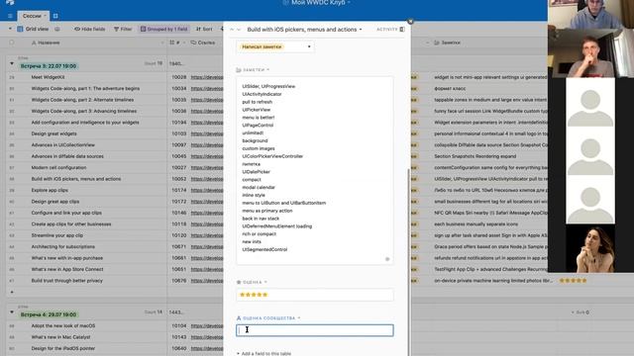Click inside the Заметки notes text area
This screenshot has height=356, width=634.
coord(315,170)
